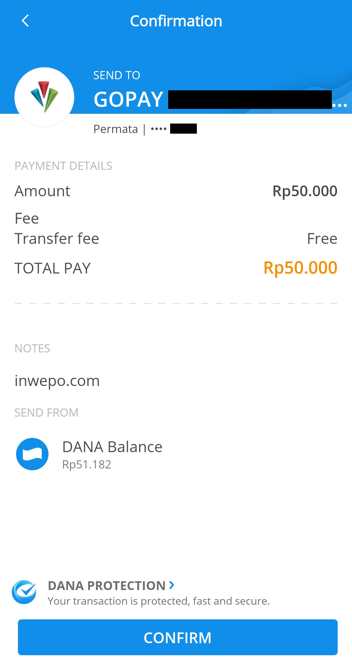Tap the Transfer fee label
Viewport: 352px width, 665px height.
(57, 239)
